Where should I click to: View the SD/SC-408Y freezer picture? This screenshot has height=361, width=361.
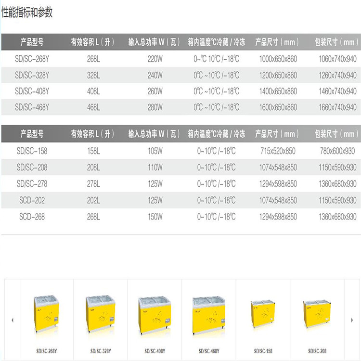pyautogui.click(x=154, y=314)
